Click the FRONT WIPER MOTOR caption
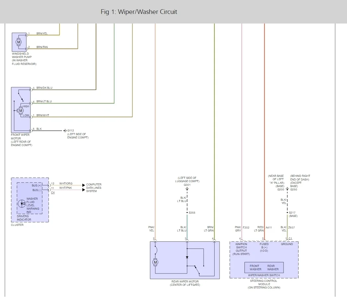 click(22, 140)
